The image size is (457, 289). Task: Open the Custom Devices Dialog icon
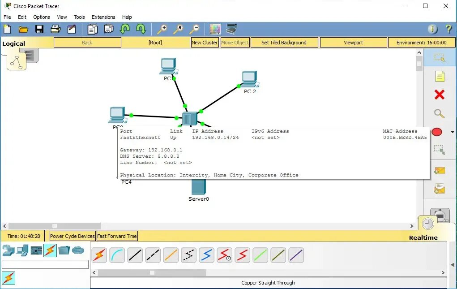click(231, 29)
